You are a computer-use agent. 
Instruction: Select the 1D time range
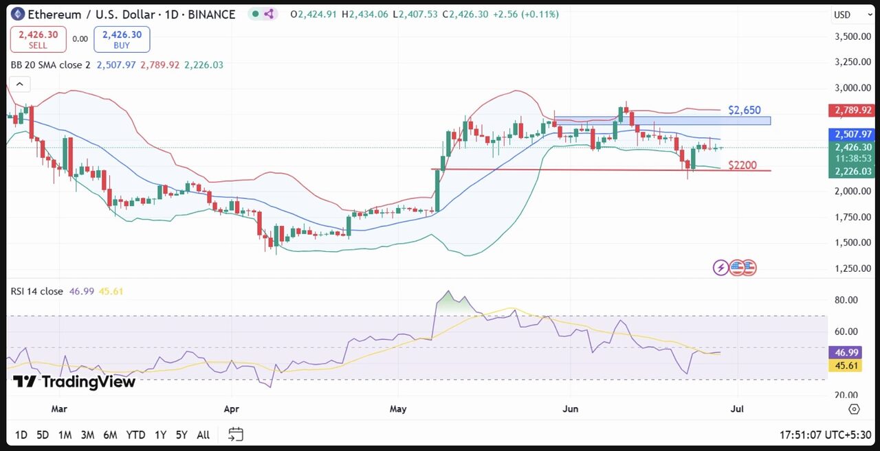point(21,435)
